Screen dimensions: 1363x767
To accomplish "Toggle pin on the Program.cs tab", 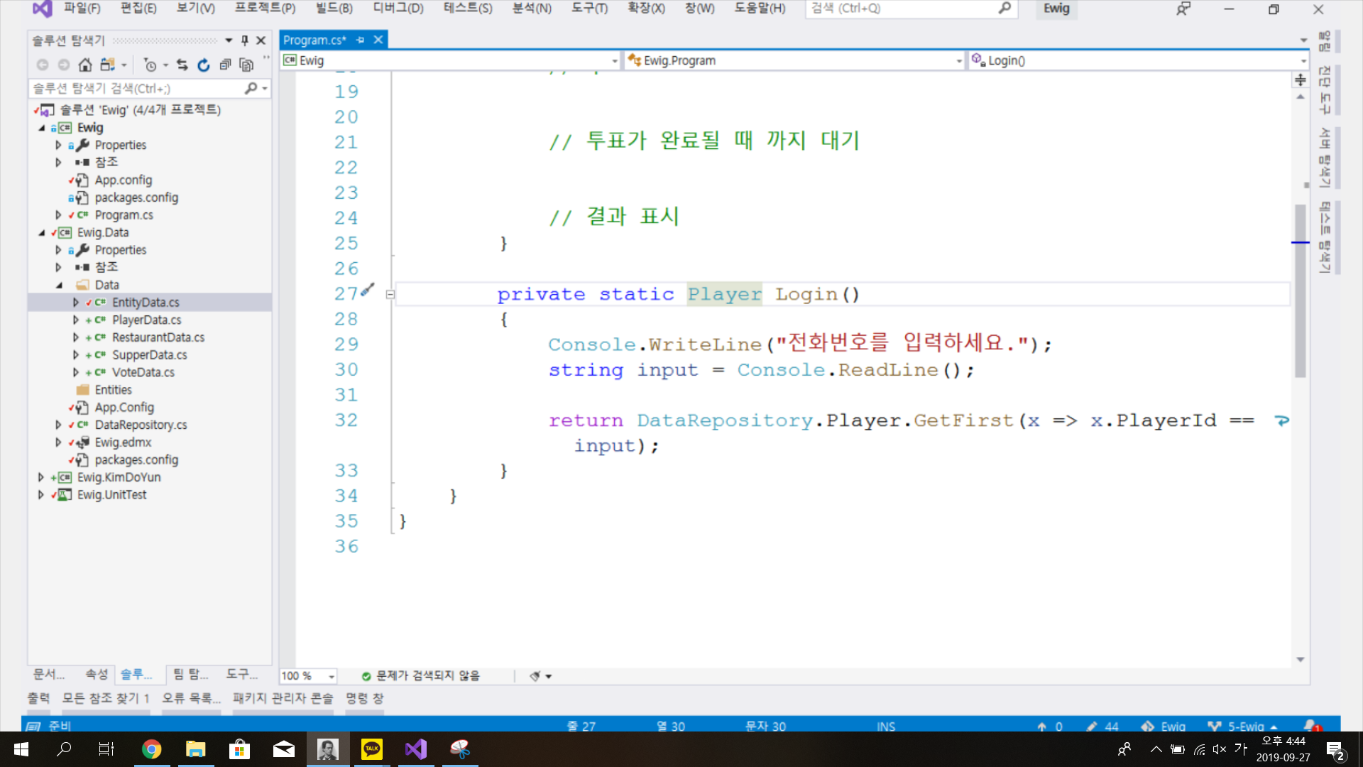I will click(x=361, y=40).
